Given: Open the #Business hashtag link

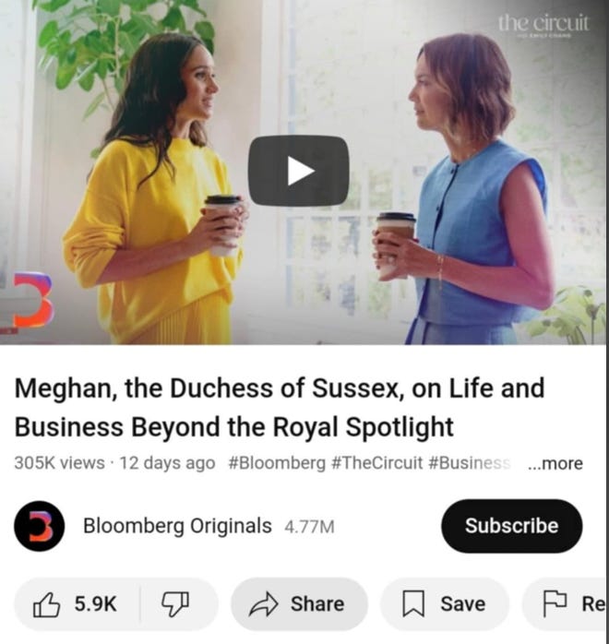Looking at the screenshot, I should [469, 463].
